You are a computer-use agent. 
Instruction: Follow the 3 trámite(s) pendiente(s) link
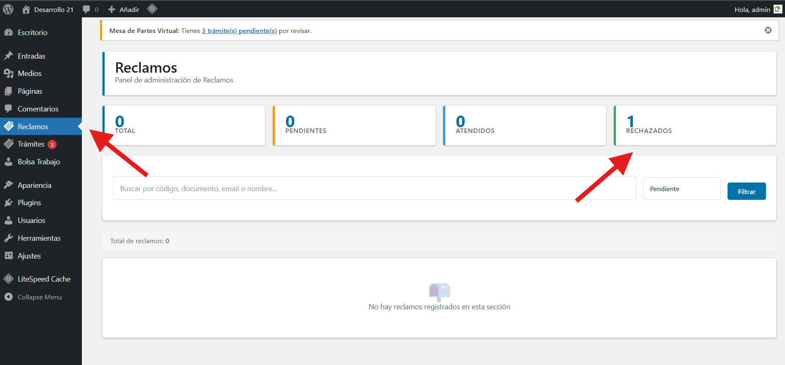[x=239, y=31]
